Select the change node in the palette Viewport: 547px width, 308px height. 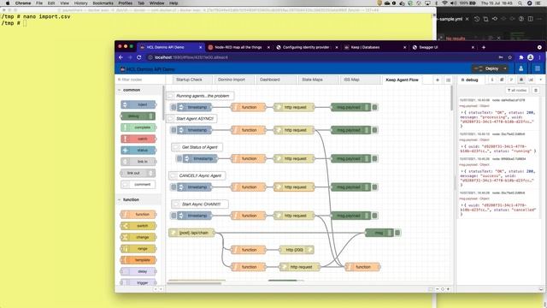[x=138, y=237]
